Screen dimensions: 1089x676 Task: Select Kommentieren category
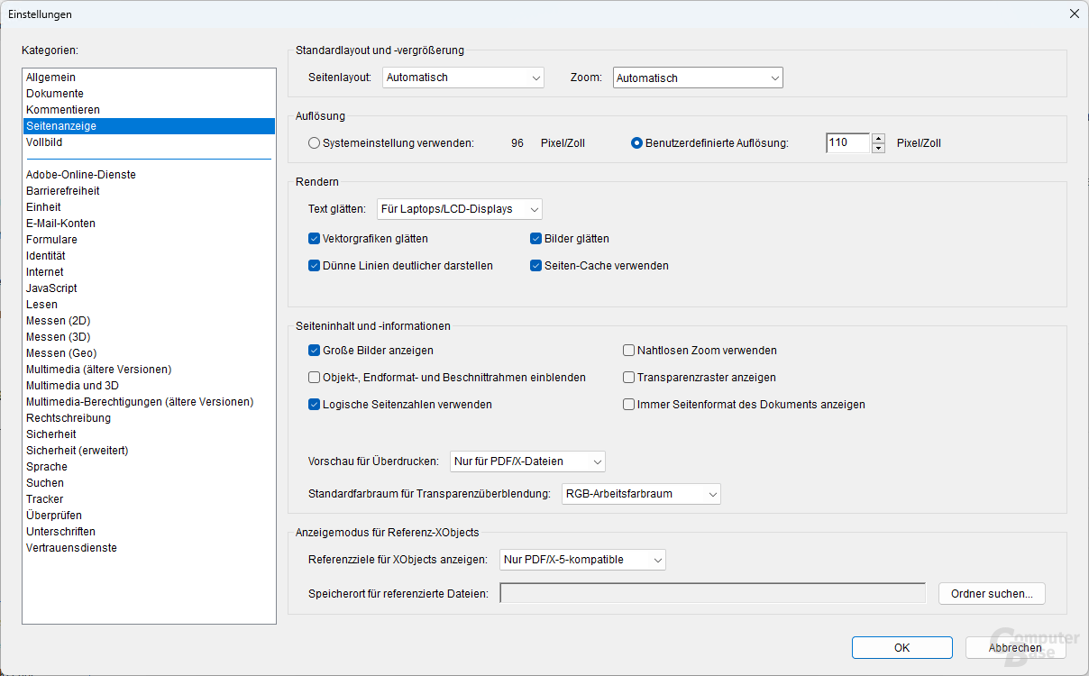(x=149, y=110)
